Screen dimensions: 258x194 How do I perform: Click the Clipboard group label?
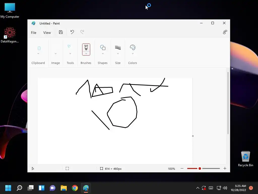pos(38,63)
